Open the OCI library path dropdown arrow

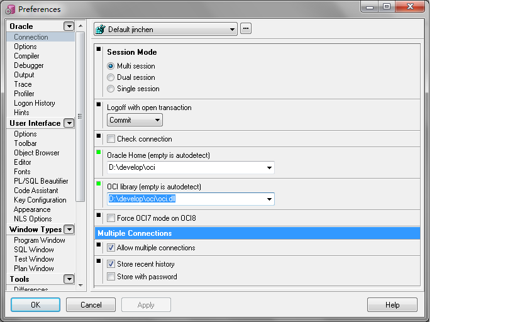(269, 199)
